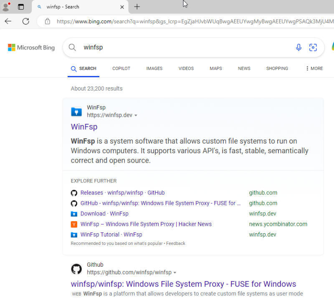Click the WinFsp blue folder favicon
This screenshot has width=334, height=300.
coord(76,111)
